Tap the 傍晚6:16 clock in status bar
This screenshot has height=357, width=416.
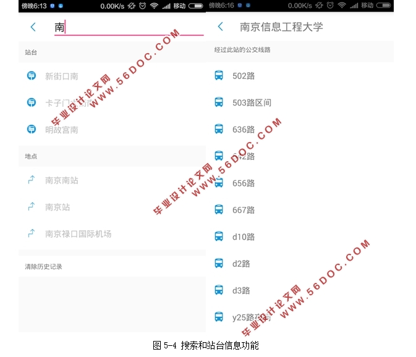pos(221,6)
